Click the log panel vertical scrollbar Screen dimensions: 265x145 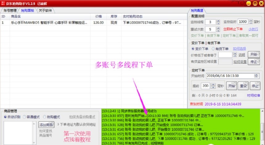(x=263, y=127)
